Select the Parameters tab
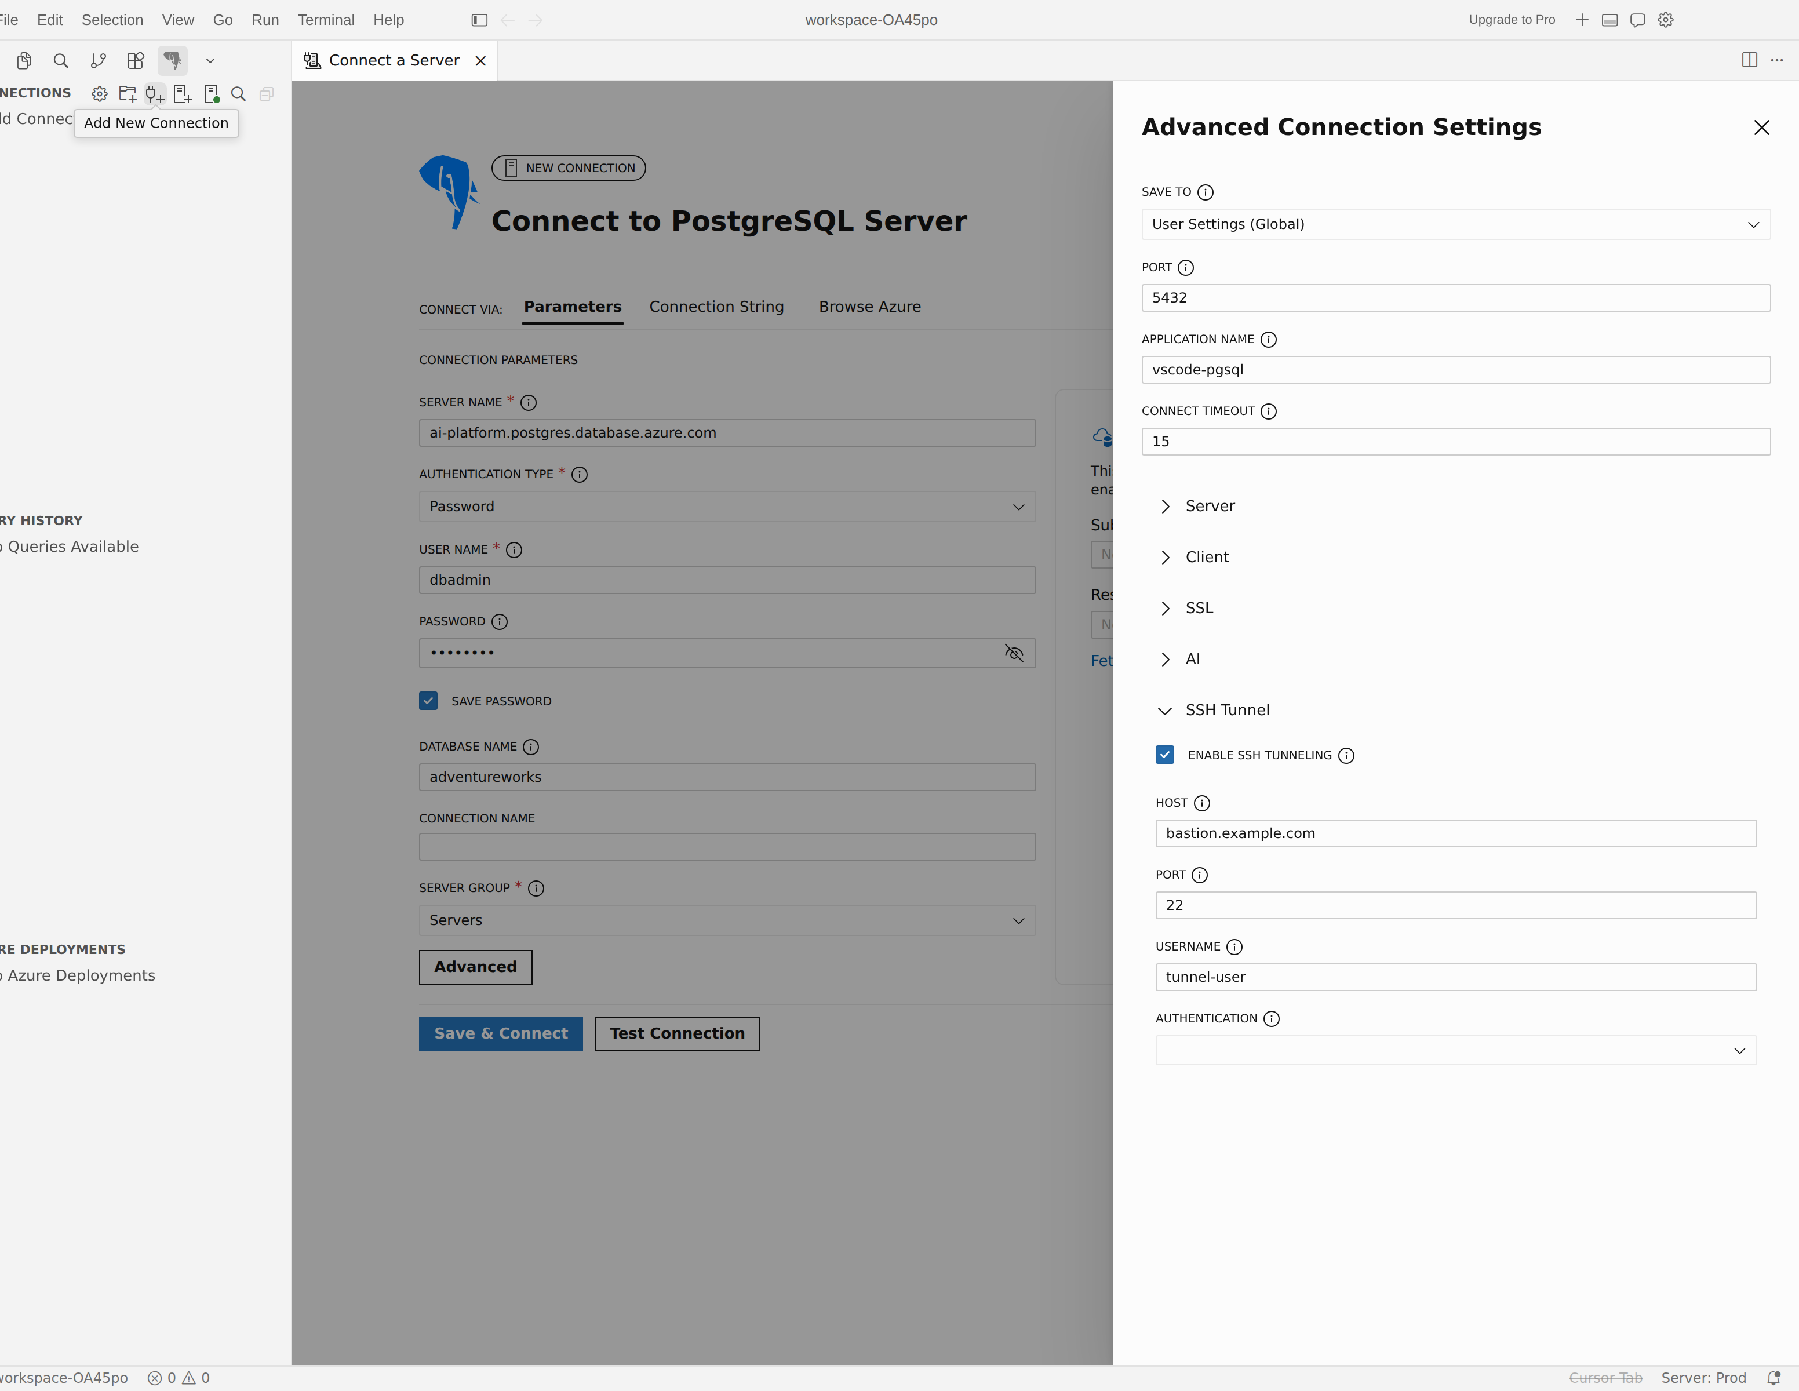This screenshot has height=1391, width=1799. [573, 307]
